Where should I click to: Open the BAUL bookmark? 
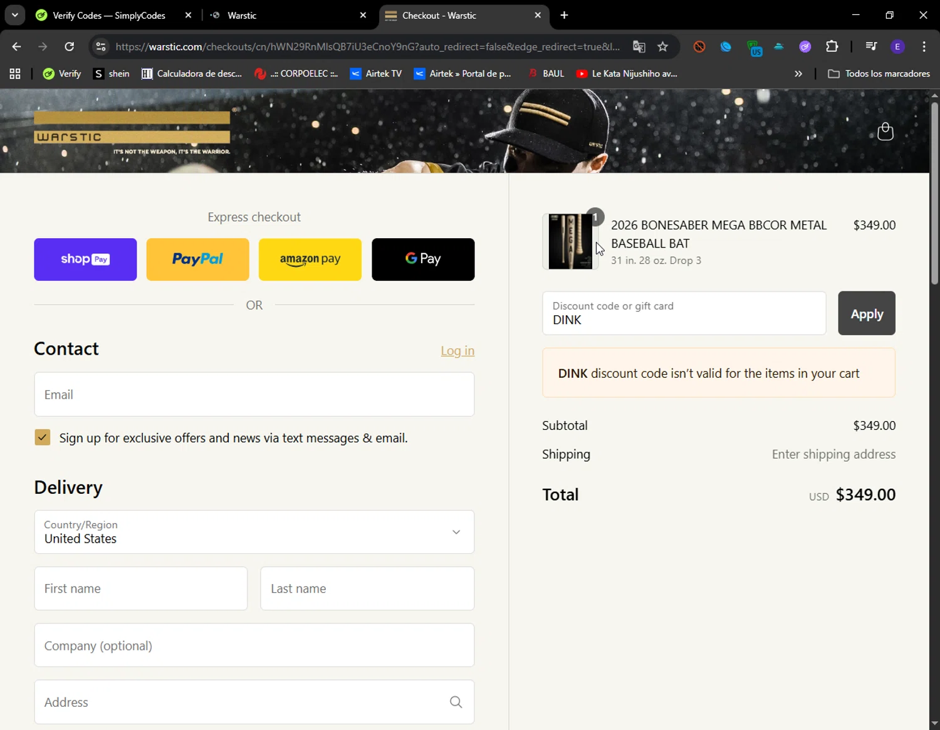tap(546, 73)
